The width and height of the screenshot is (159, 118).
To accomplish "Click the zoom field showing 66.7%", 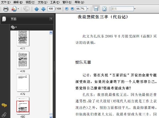I will [x=81, y=9].
